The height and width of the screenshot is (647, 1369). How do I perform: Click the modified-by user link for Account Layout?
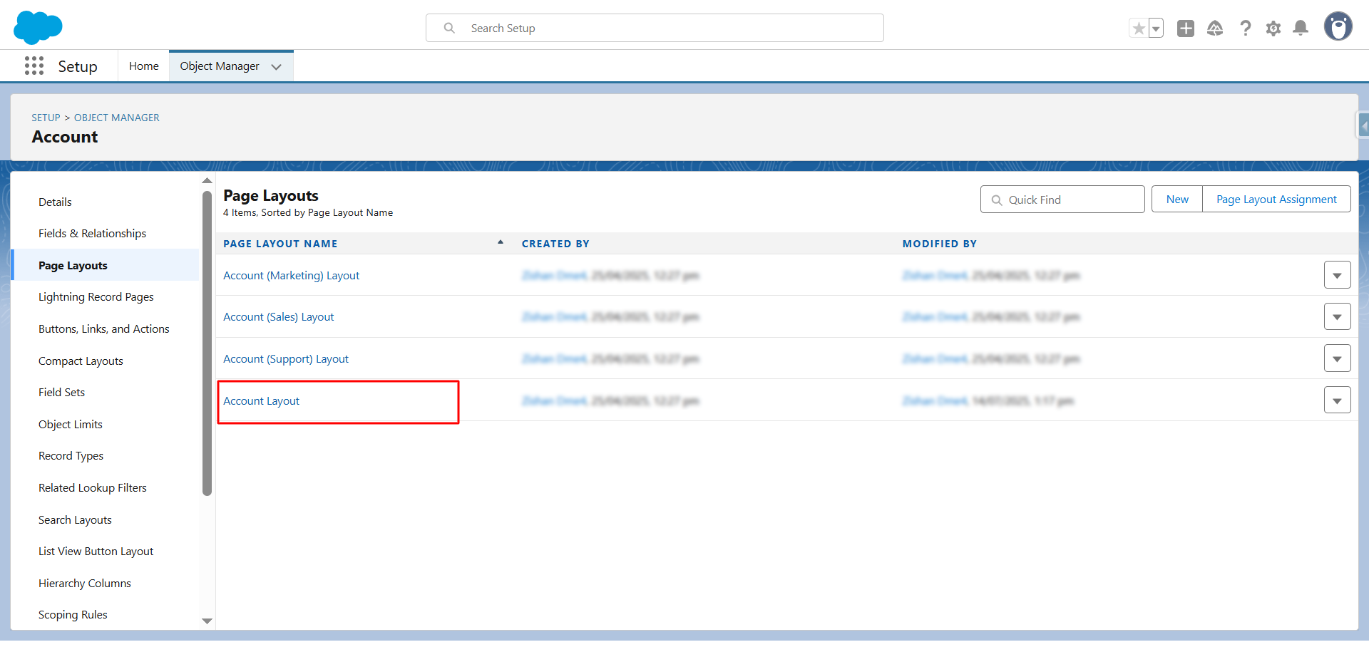[x=935, y=401]
